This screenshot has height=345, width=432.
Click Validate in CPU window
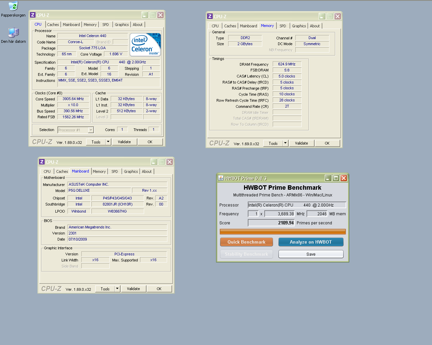click(124, 142)
